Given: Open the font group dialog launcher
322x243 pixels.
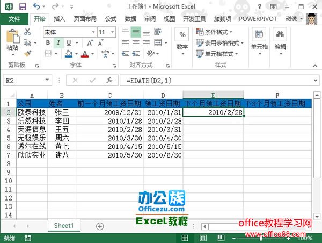Looking at the screenshot, I should 114,66.
